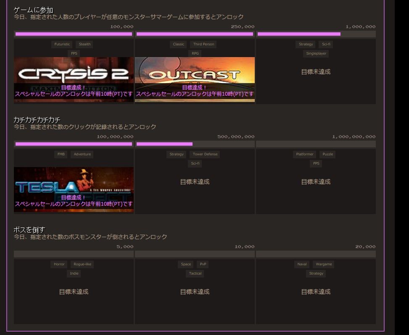Screen dimensions: 409x335
Task: Click the Adventure tag
Action: pos(82,154)
